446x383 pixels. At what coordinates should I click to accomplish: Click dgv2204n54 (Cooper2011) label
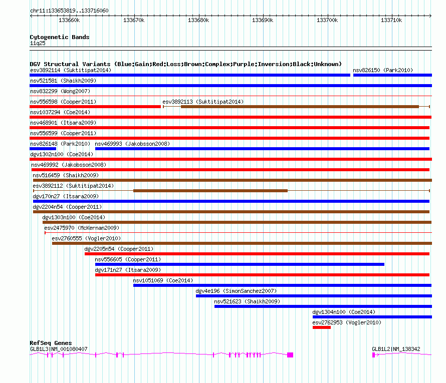point(67,207)
